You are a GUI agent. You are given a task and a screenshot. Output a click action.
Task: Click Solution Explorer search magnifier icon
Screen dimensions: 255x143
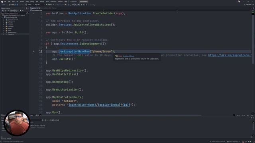[x=27, y=13]
